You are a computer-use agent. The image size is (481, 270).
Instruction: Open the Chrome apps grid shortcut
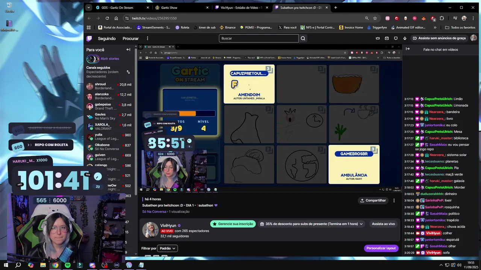(x=89, y=27)
